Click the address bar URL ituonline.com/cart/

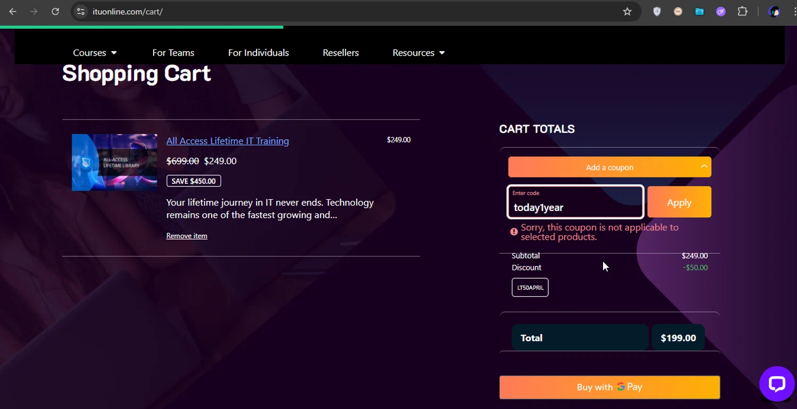128,11
